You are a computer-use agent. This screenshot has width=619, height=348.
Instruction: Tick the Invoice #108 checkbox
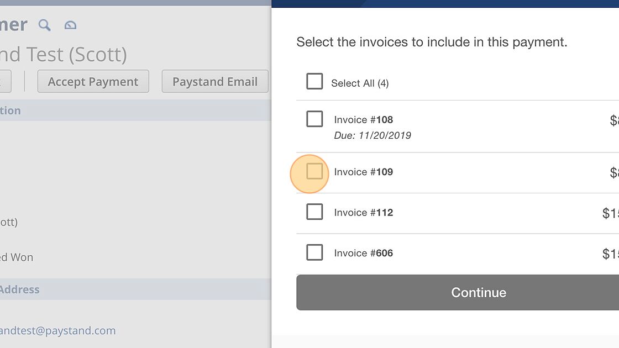(x=314, y=119)
